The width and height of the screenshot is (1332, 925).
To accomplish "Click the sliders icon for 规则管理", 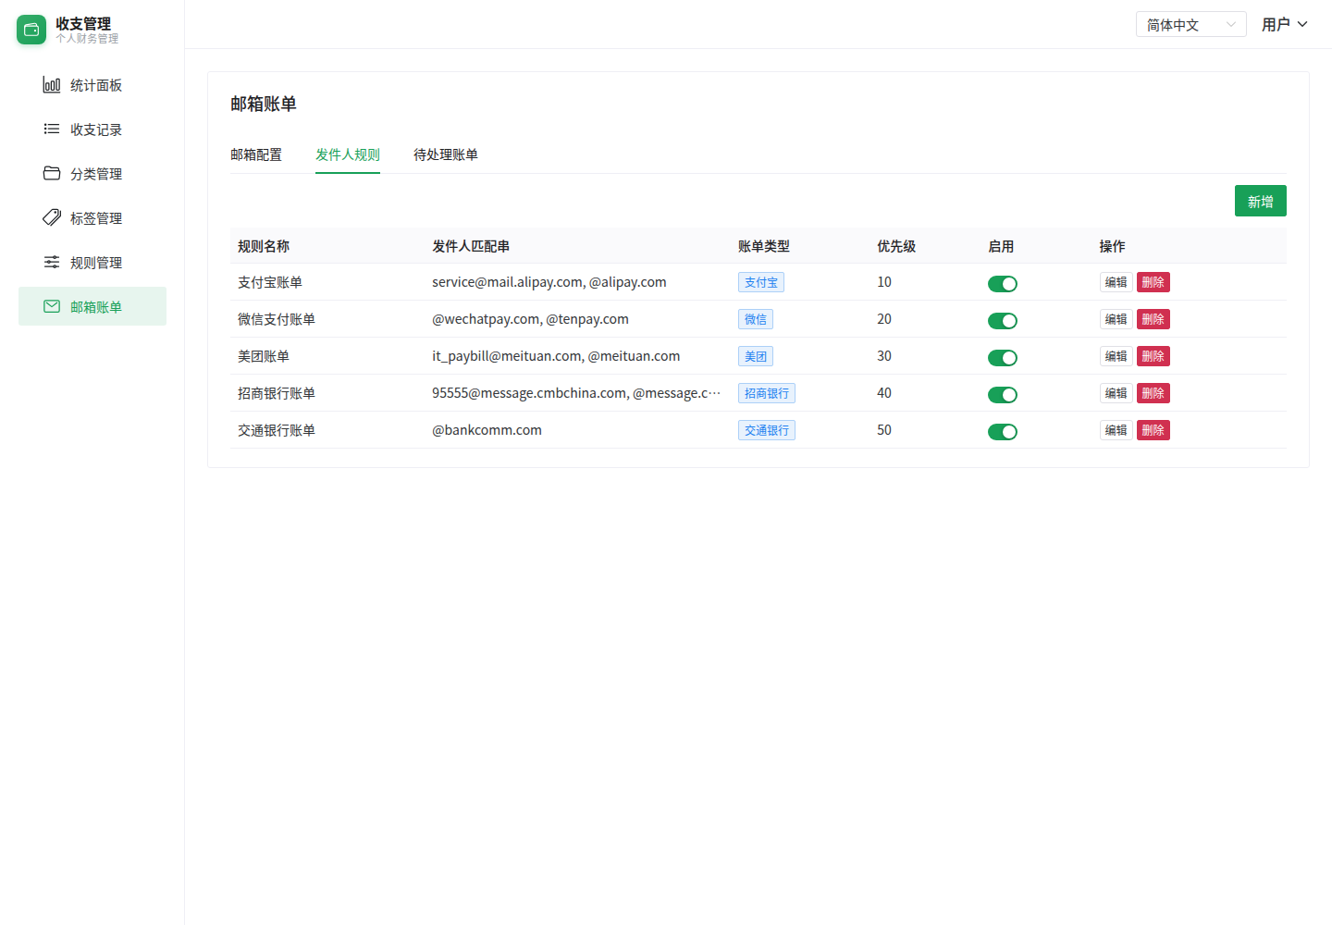I will click(x=52, y=263).
